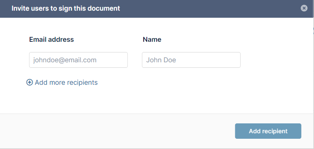Place cursor in recipient email box
This screenshot has height=149, width=314.
[78, 60]
